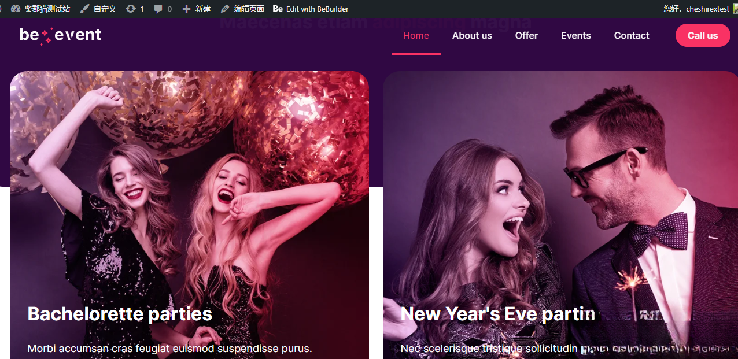The width and height of the screenshot is (738, 359).
Task: Open updates via the circular arrows icon
Action: [x=130, y=9]
